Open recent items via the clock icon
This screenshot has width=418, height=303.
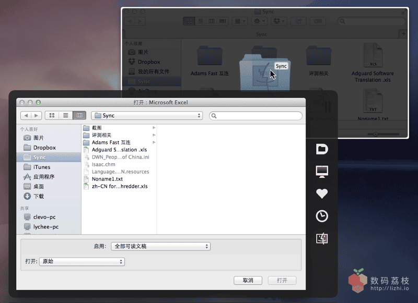click(322, 216)
